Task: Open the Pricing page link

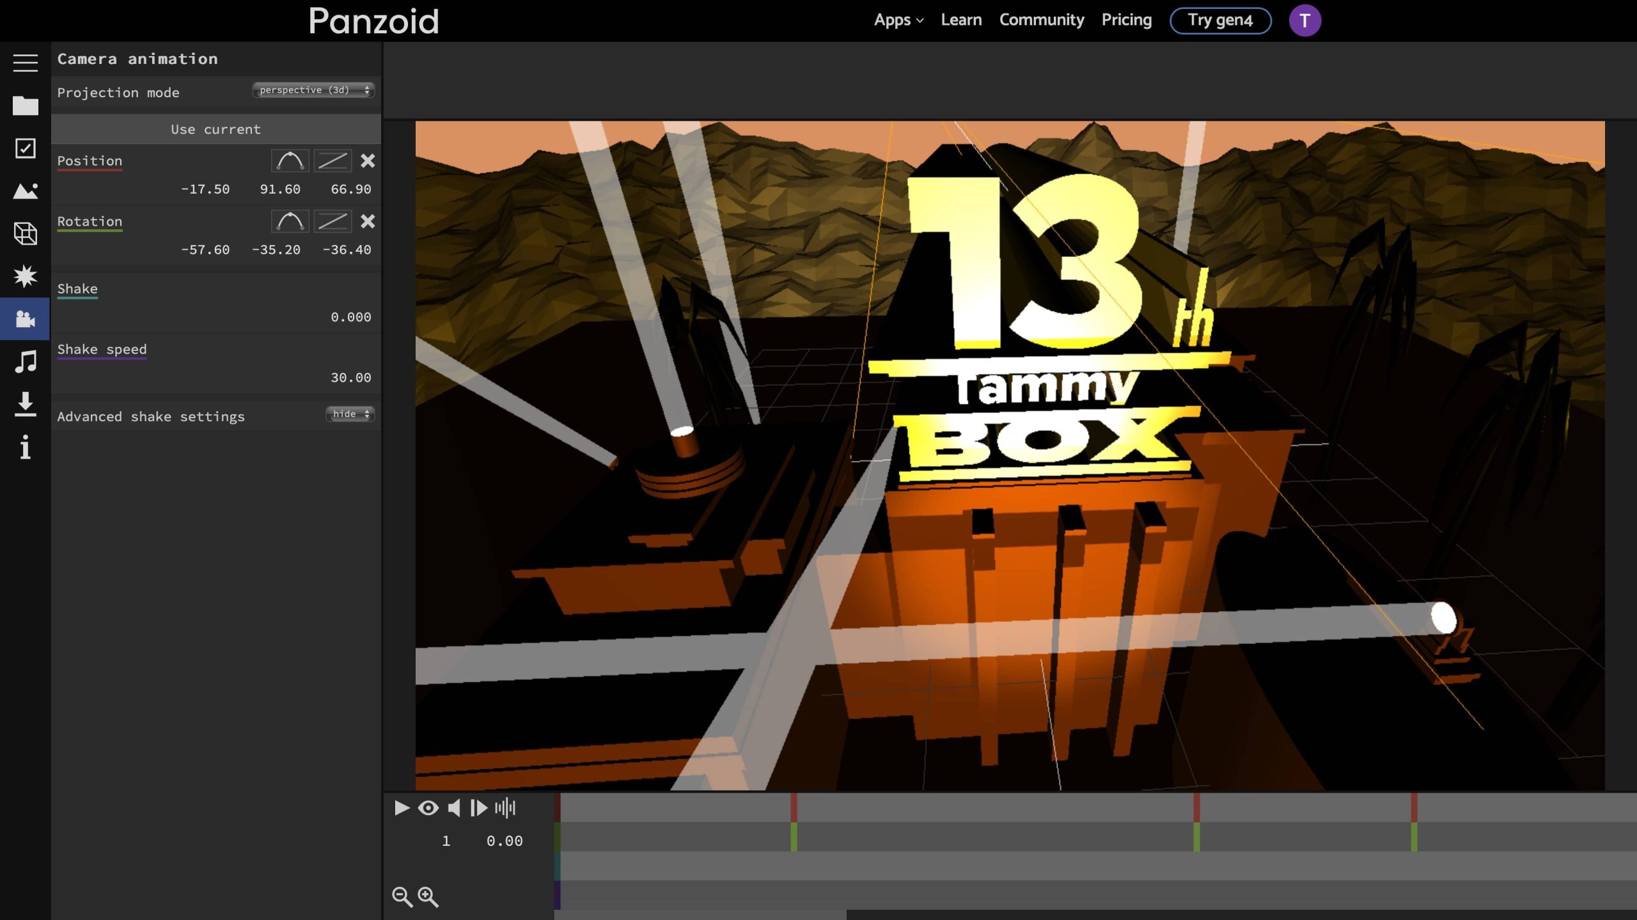Action: [1126, 20]
